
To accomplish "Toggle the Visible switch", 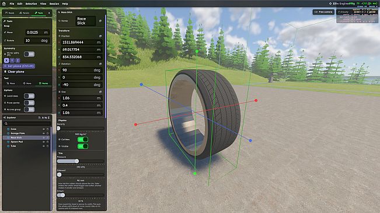I will 83,146.
